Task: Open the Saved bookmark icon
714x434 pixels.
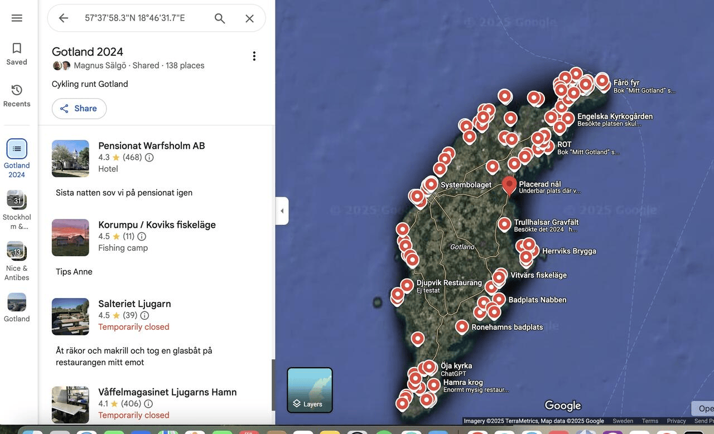Action: (x=17, y=54)
